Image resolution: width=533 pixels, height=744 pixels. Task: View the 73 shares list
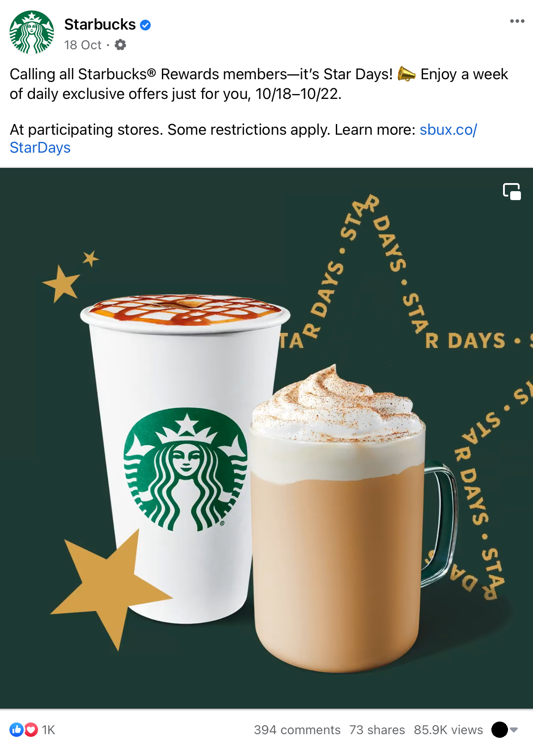pos(377,730)
